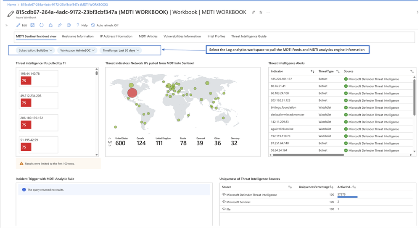Switch to the Hostname Information tab
Viewport: 420px width, 228px height.
pos(77,37)
